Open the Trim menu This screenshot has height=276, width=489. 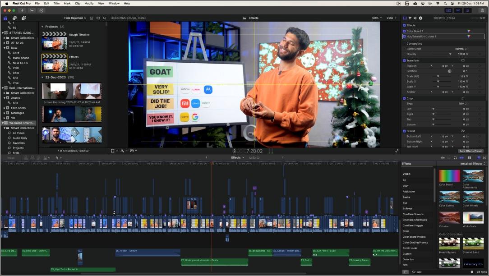[x=56, y=4]
